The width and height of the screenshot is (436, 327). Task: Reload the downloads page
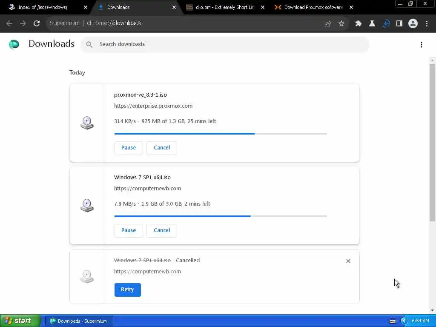click(x=37, y=23)
